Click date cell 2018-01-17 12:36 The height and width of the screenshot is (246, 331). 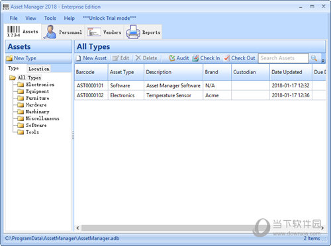pyautogui.click(x=291, y=95)
